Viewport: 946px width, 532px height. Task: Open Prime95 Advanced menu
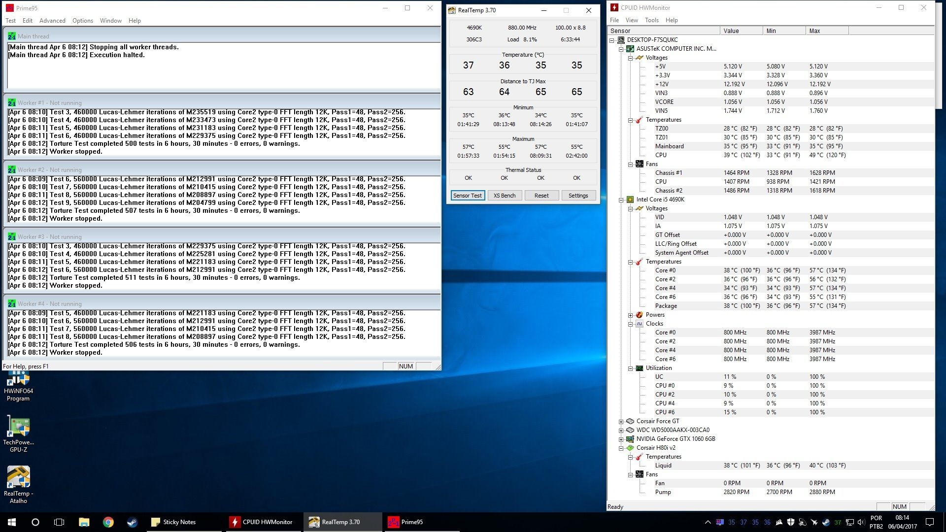pyautogui.click(x=52, y=21)
